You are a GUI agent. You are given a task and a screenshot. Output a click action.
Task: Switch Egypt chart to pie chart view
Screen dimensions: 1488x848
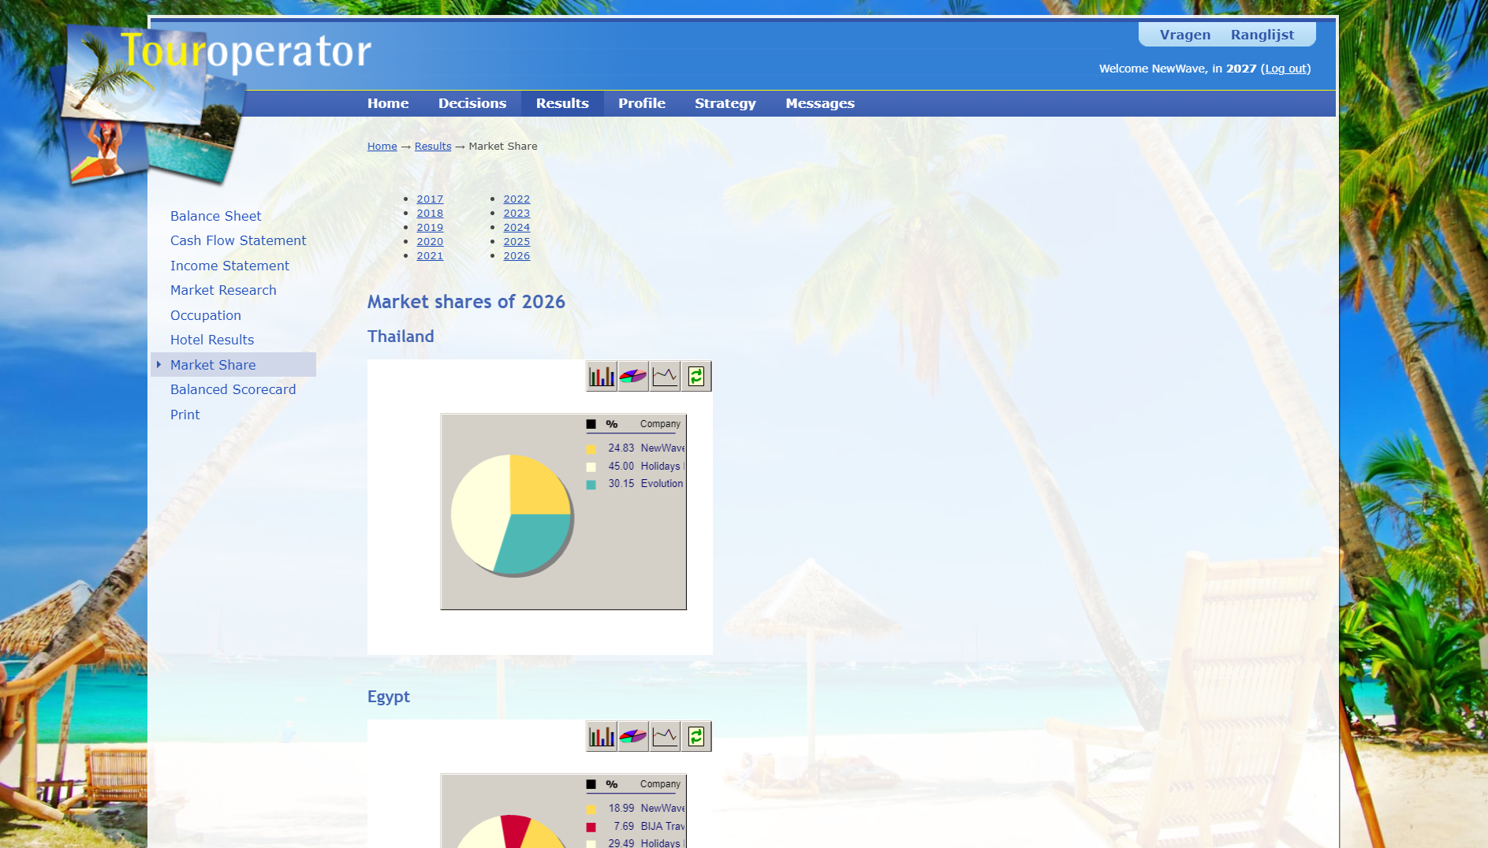pyautogui.click(x=633, y=736)
